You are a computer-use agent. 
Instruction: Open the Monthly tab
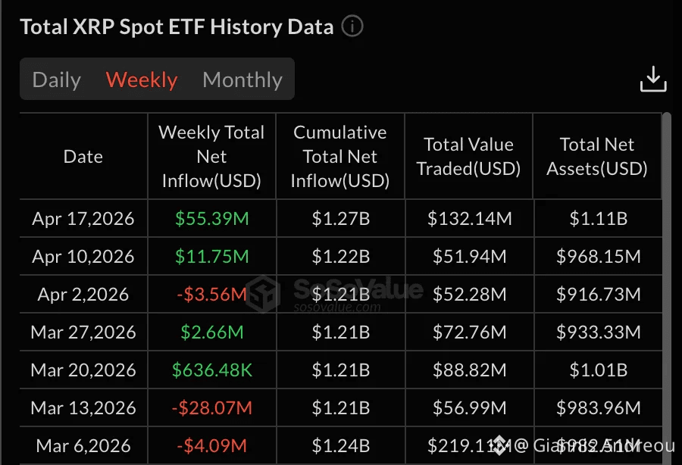click(x=242, y=80)
